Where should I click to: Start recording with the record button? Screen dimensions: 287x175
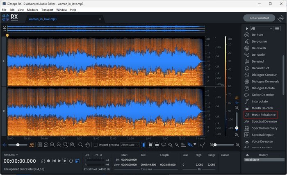pos(48,161)
